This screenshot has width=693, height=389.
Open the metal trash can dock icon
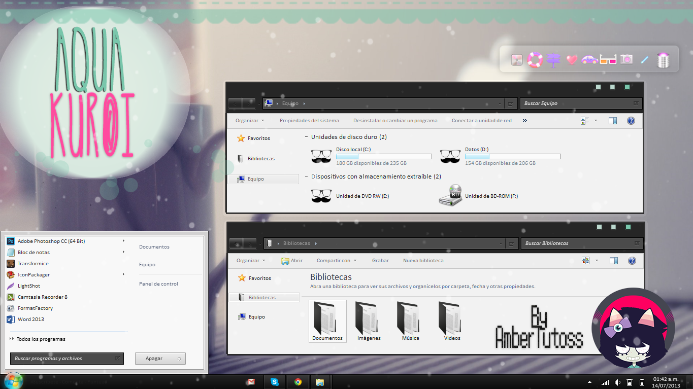tap(664, 60)
